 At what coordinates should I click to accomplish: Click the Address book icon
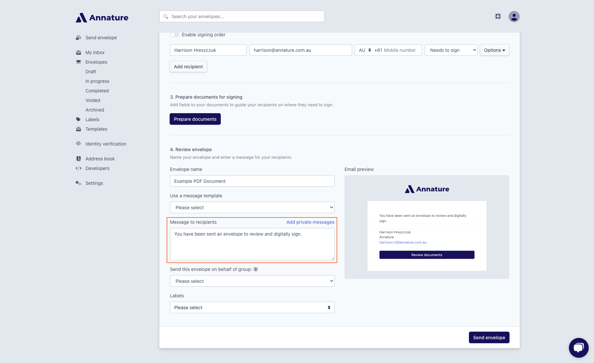(79, 159)
